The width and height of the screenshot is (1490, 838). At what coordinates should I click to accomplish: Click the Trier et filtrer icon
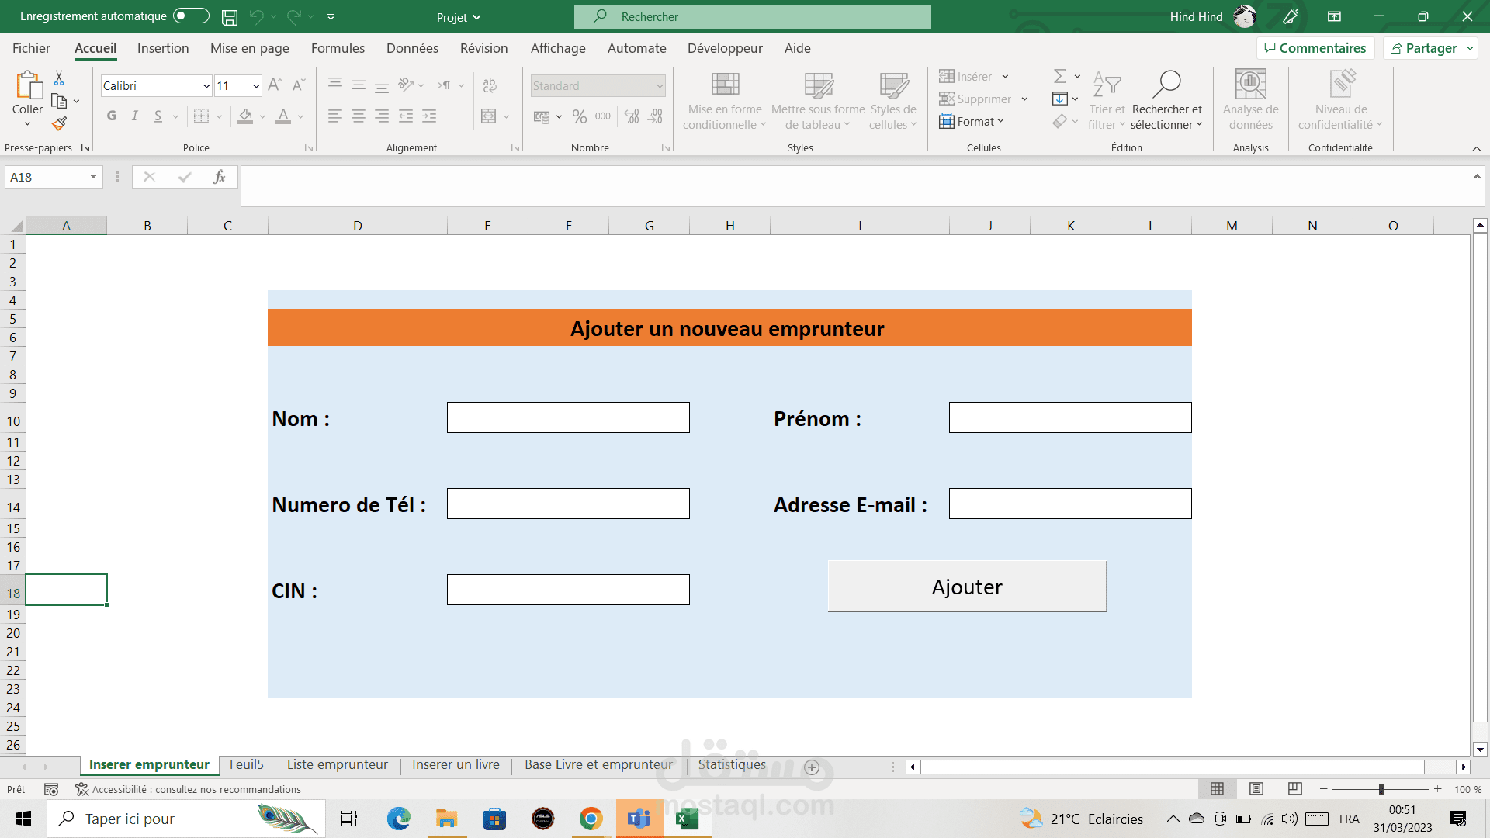1107,85
